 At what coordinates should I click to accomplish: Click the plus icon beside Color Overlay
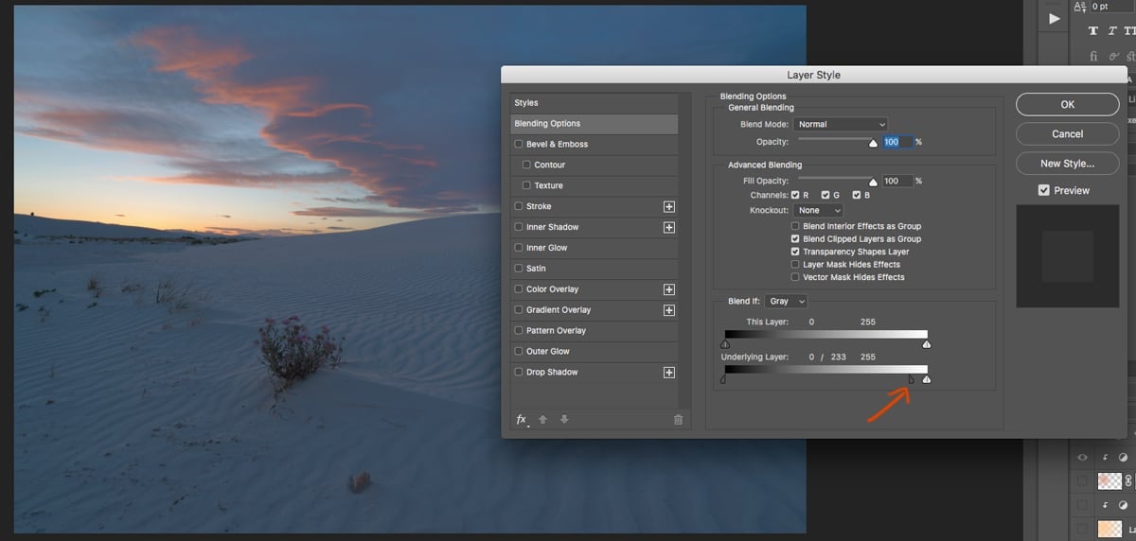[668, 289]
